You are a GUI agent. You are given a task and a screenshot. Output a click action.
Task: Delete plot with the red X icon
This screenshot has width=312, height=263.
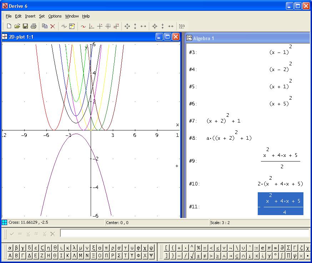coord(52,26)
